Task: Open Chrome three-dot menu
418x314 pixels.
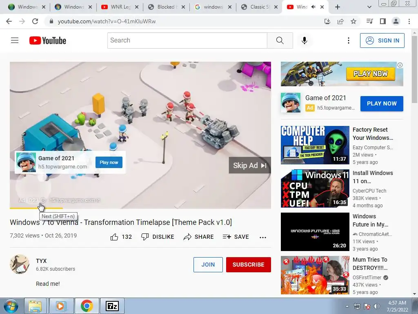Action: [x=409, y=21]
